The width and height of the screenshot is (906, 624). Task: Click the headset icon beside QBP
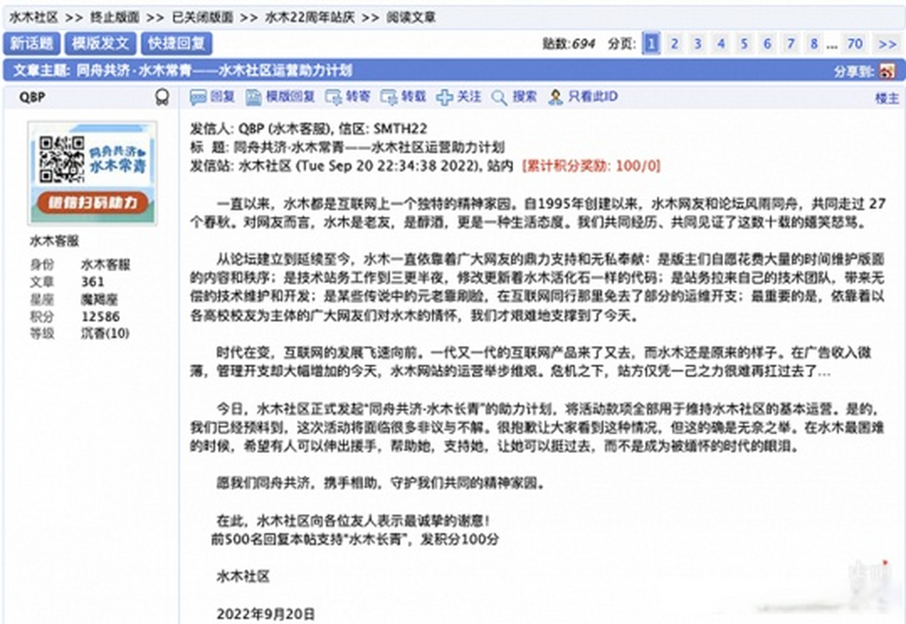(x=161, y=97)
